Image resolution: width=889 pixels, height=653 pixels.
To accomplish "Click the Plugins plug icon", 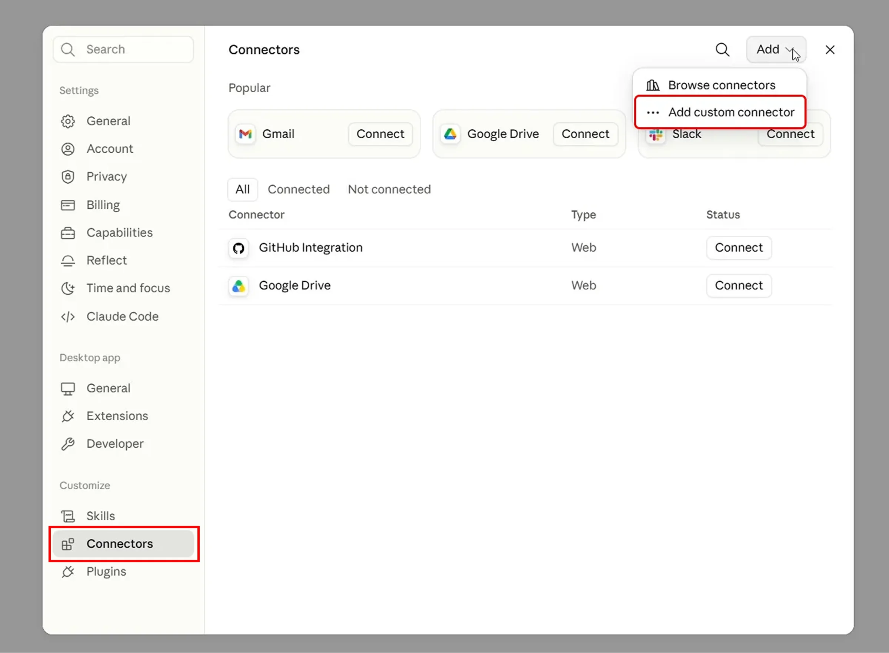I will coord(67,572).
